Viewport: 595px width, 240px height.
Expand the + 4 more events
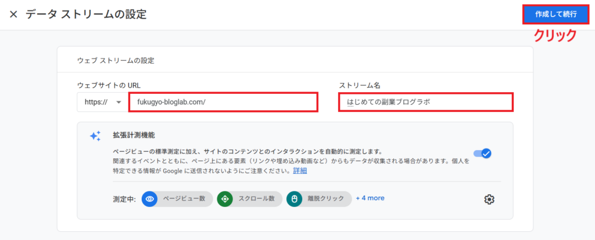click(370, 198)
